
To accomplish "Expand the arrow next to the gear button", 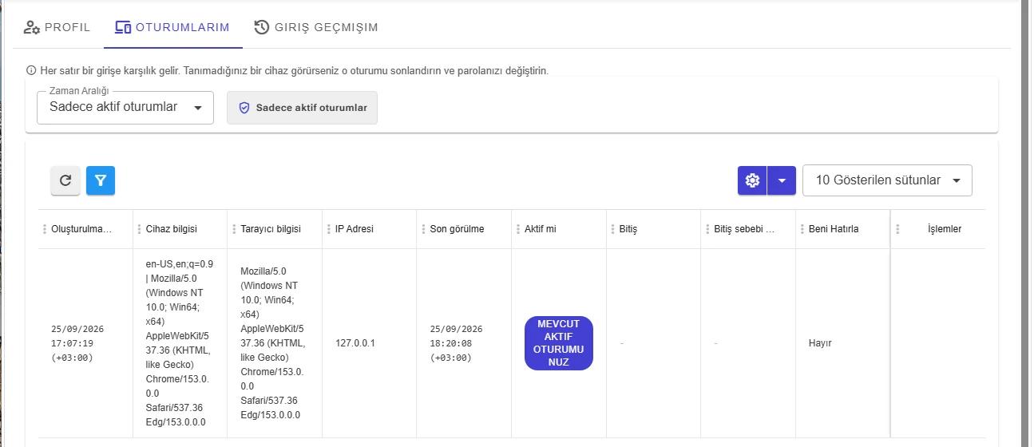I will pos(782,180).
